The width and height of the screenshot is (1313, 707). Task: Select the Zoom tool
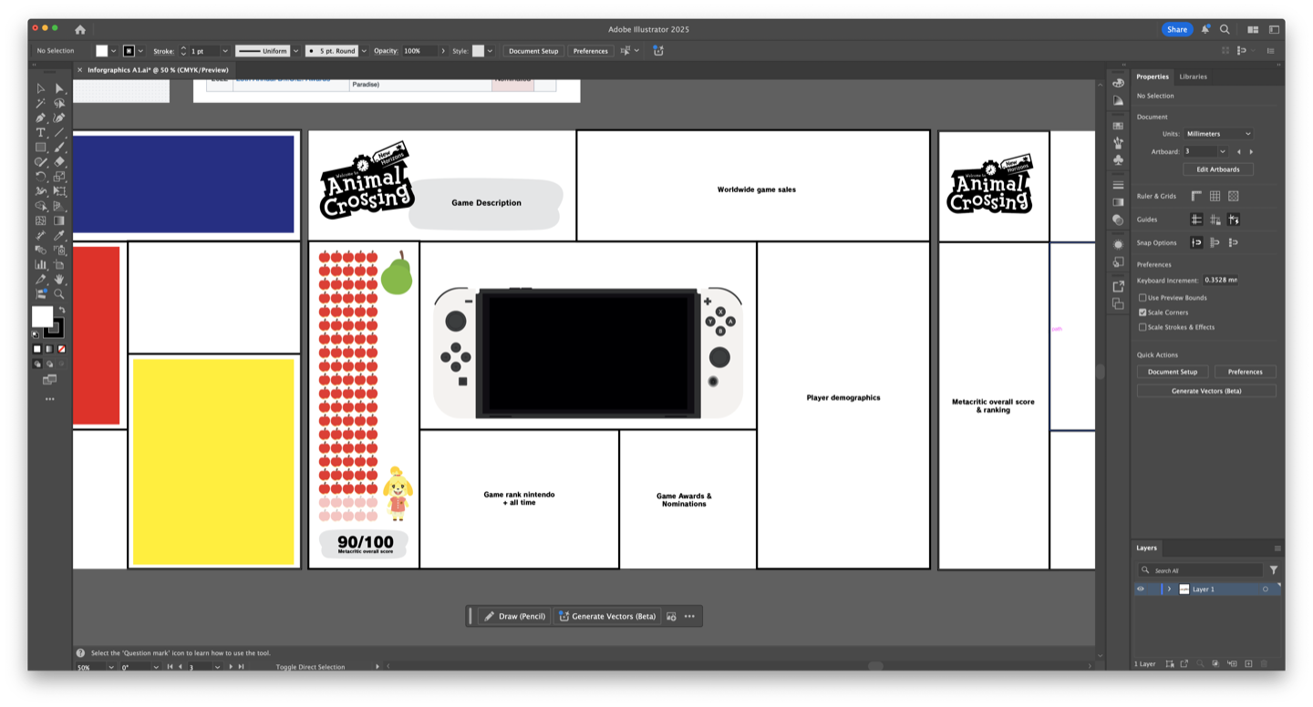pos(59,293)
